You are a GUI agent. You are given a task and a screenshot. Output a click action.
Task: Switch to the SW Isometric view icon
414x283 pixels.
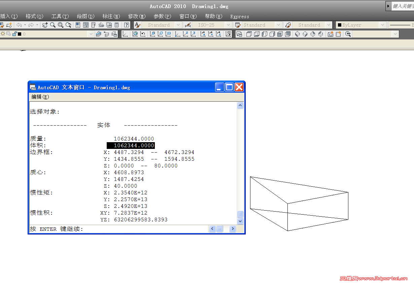[x=298, y=34]
